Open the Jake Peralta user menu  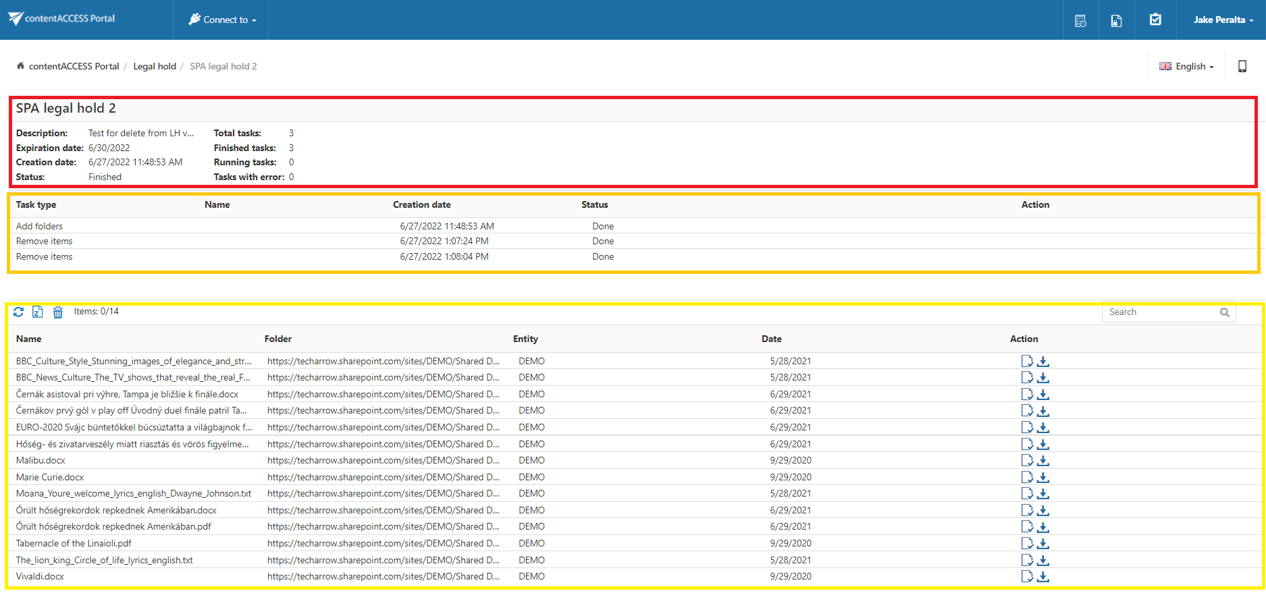coord(1223,20)
